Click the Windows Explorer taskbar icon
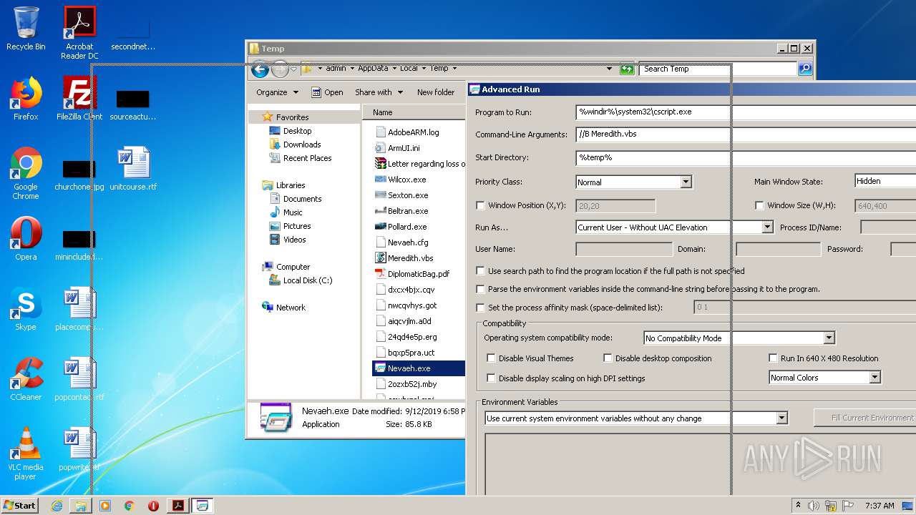Image resolution: width=916 pixels, height=515 pixels. [81, 506]
